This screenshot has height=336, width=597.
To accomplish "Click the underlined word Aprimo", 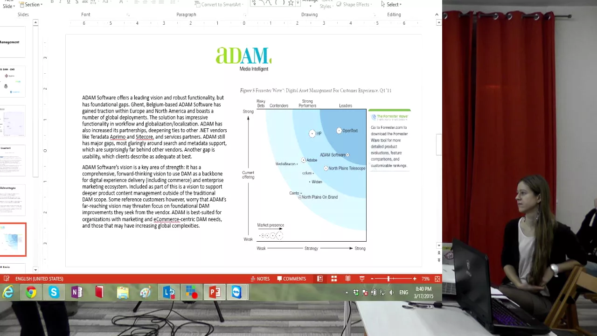I will [118, 137].
